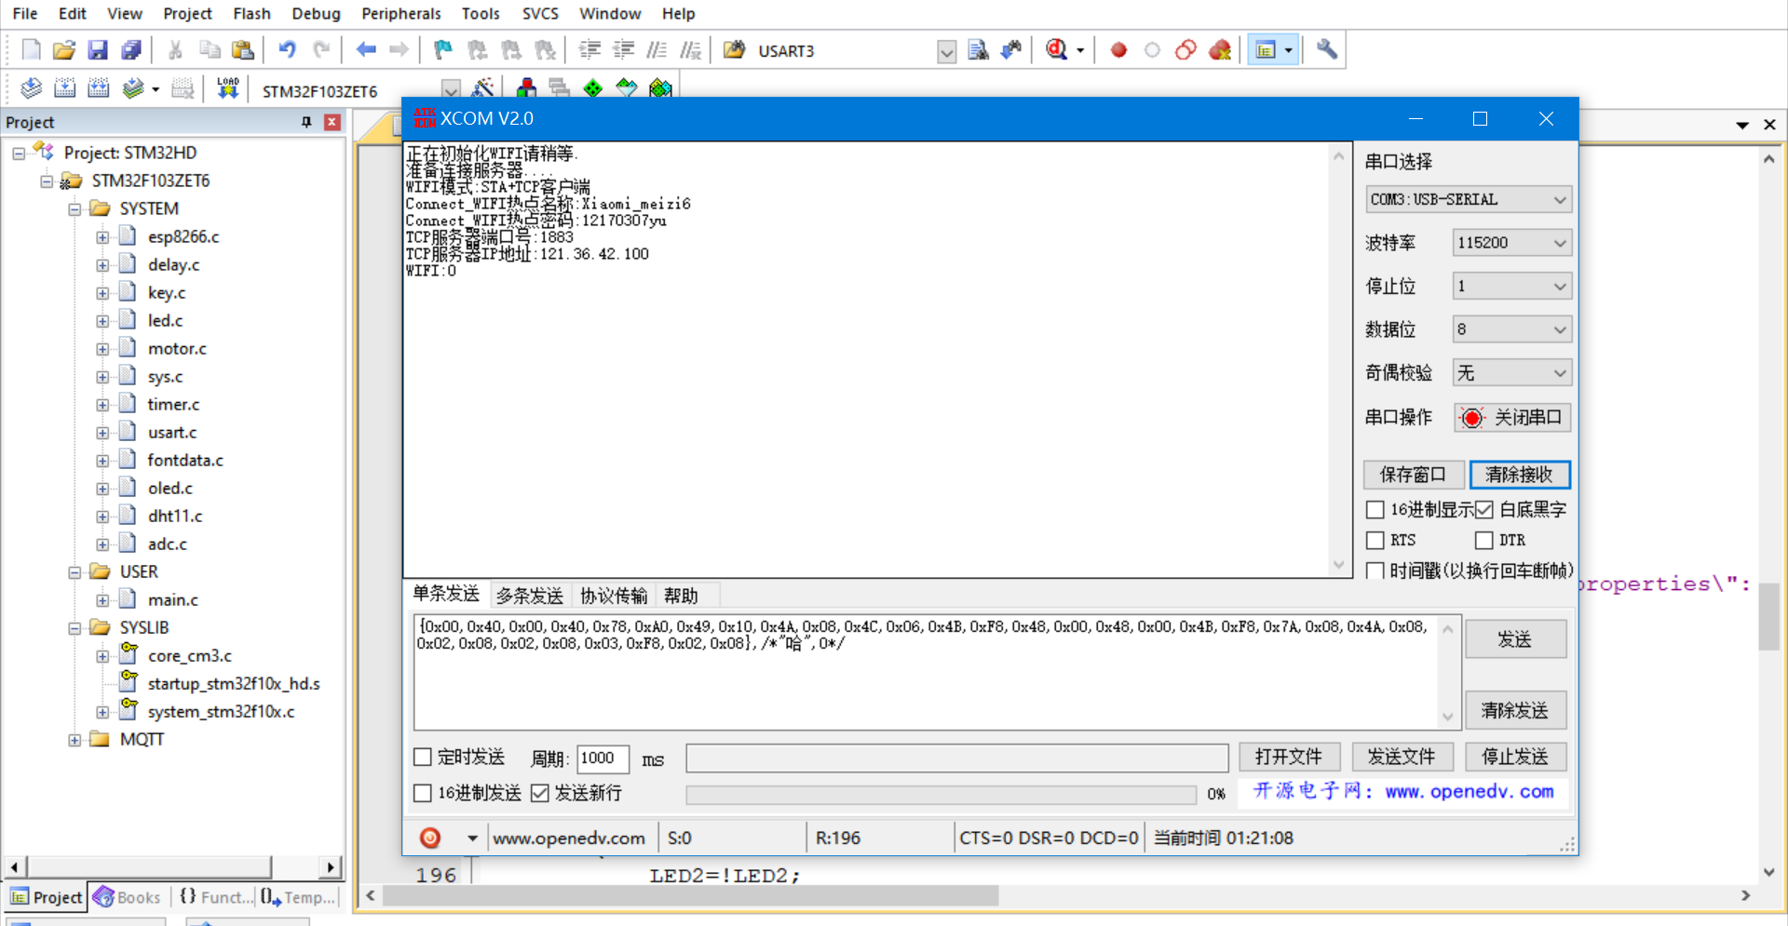The image size is (1788, 926).
Task: Select the Configuration wrench icon
Action: pyautogui.click(x=1326, y=50)
